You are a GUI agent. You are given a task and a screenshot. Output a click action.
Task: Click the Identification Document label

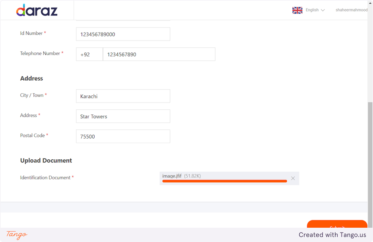[45, 178]
